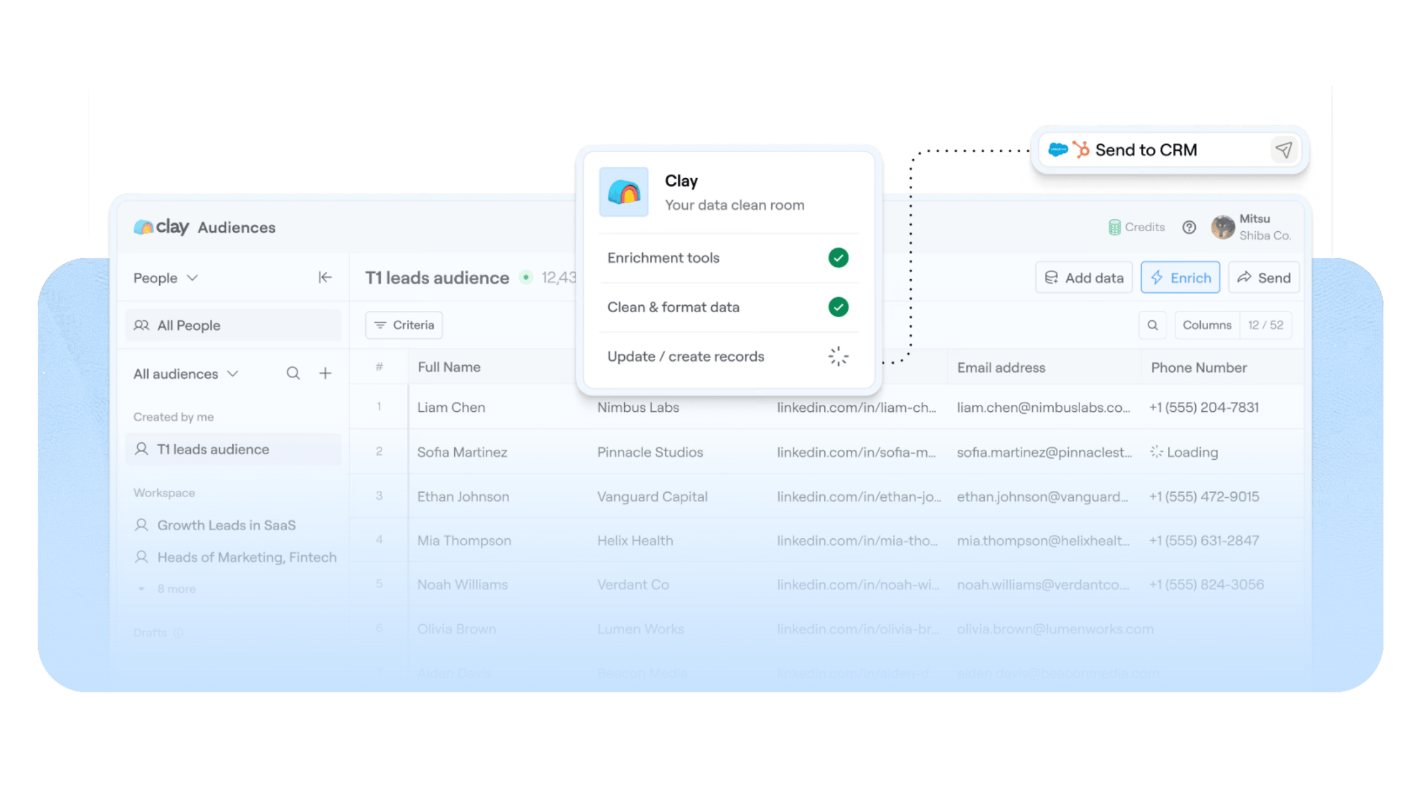Click the Mitsu profile avatar
Viewport: 1415px width, 796px height.
[x=1223, y=227]
